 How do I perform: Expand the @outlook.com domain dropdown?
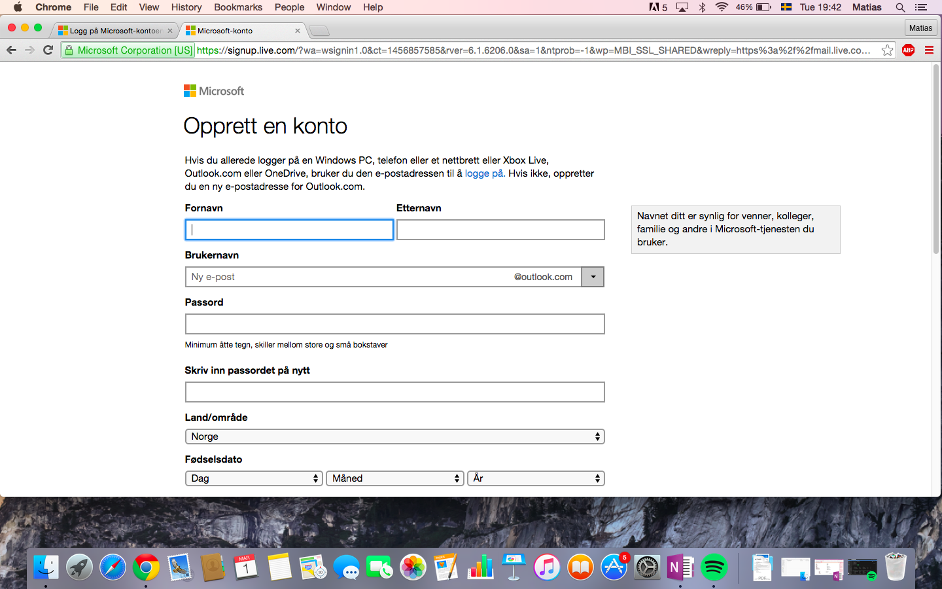(x=593, y=277)
